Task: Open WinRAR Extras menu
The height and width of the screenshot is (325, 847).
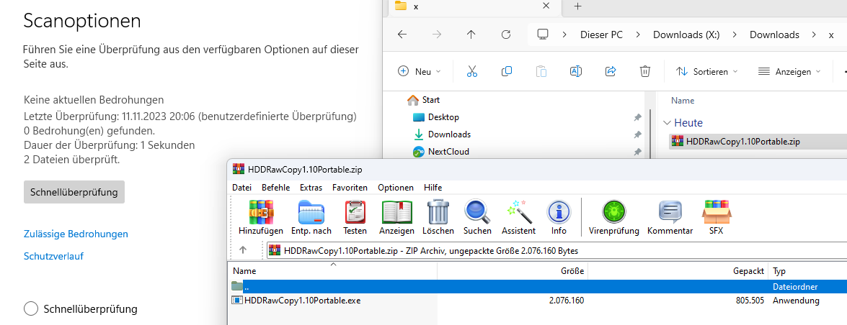Action: tap(311, 188)
